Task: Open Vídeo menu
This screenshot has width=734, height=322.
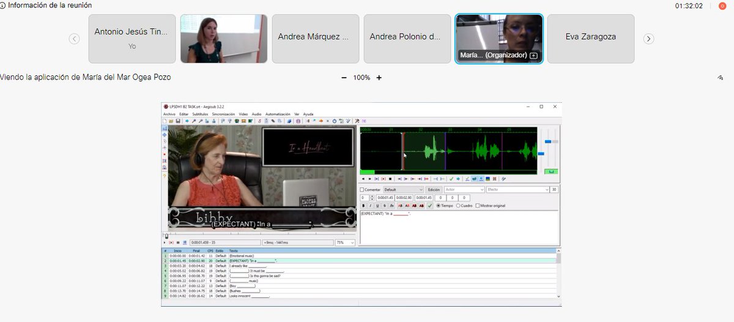Action: click(x=243, y=114)
